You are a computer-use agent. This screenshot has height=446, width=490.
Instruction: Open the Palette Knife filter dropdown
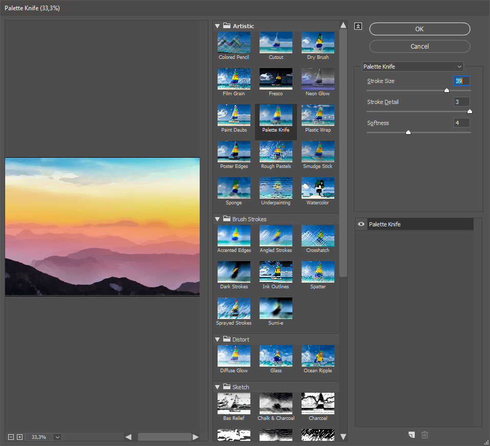[x=413, y=67]
